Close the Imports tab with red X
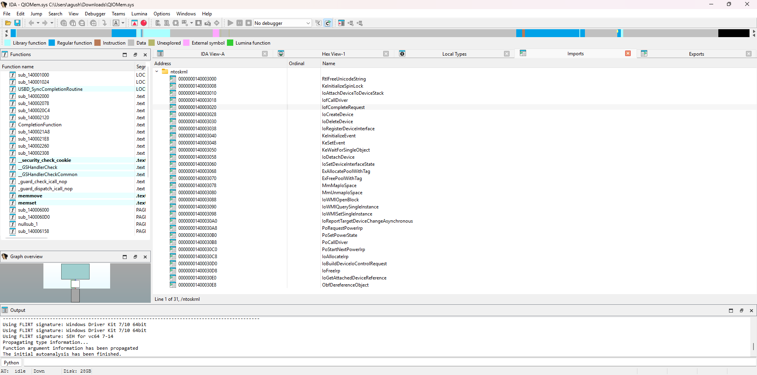The image size is (757, 375). point(628,54)
